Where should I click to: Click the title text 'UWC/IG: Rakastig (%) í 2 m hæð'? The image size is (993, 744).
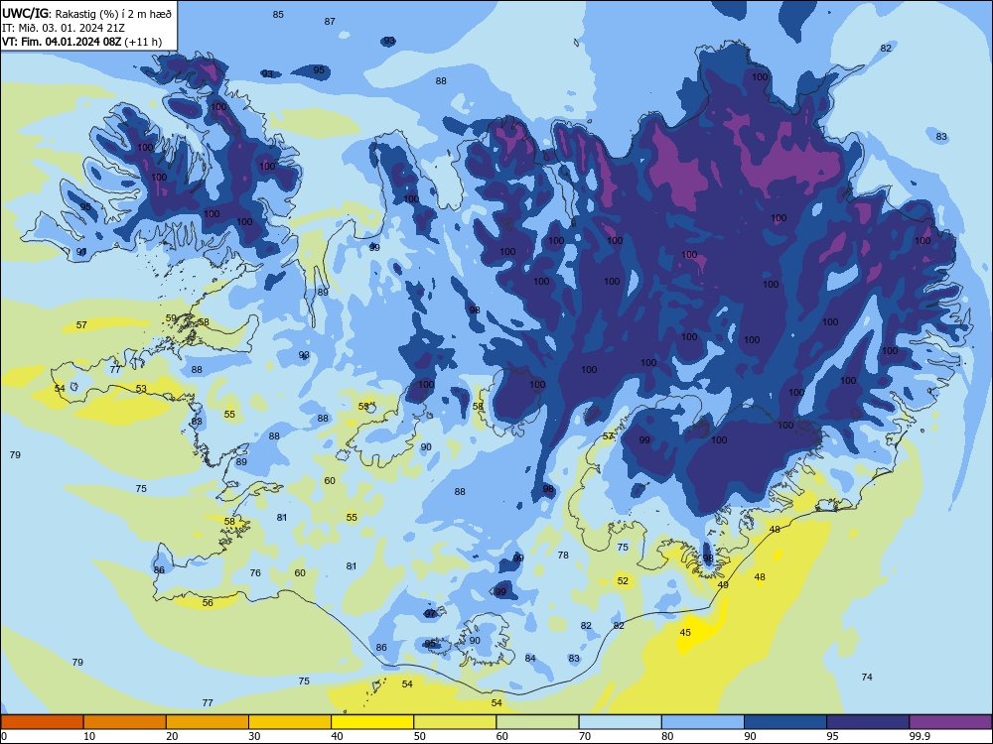coord(86,13)
